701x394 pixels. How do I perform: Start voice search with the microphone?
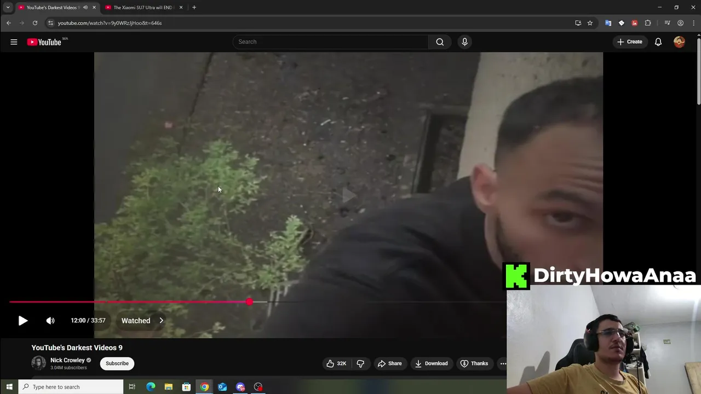[464, 42]
